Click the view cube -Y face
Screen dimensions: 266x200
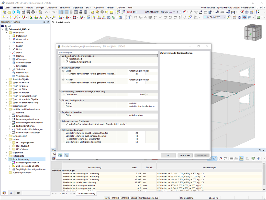pyautogui.click(x=250, y=34)
